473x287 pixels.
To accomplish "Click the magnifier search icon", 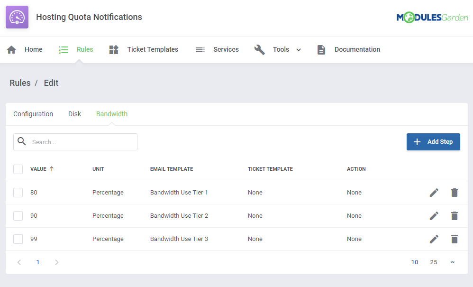I will click(x=21, y=141).
